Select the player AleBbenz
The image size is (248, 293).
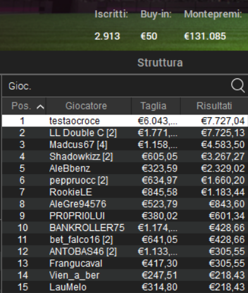125,168
